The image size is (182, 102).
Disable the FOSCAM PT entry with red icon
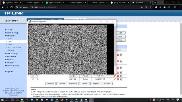pos(118,79)
